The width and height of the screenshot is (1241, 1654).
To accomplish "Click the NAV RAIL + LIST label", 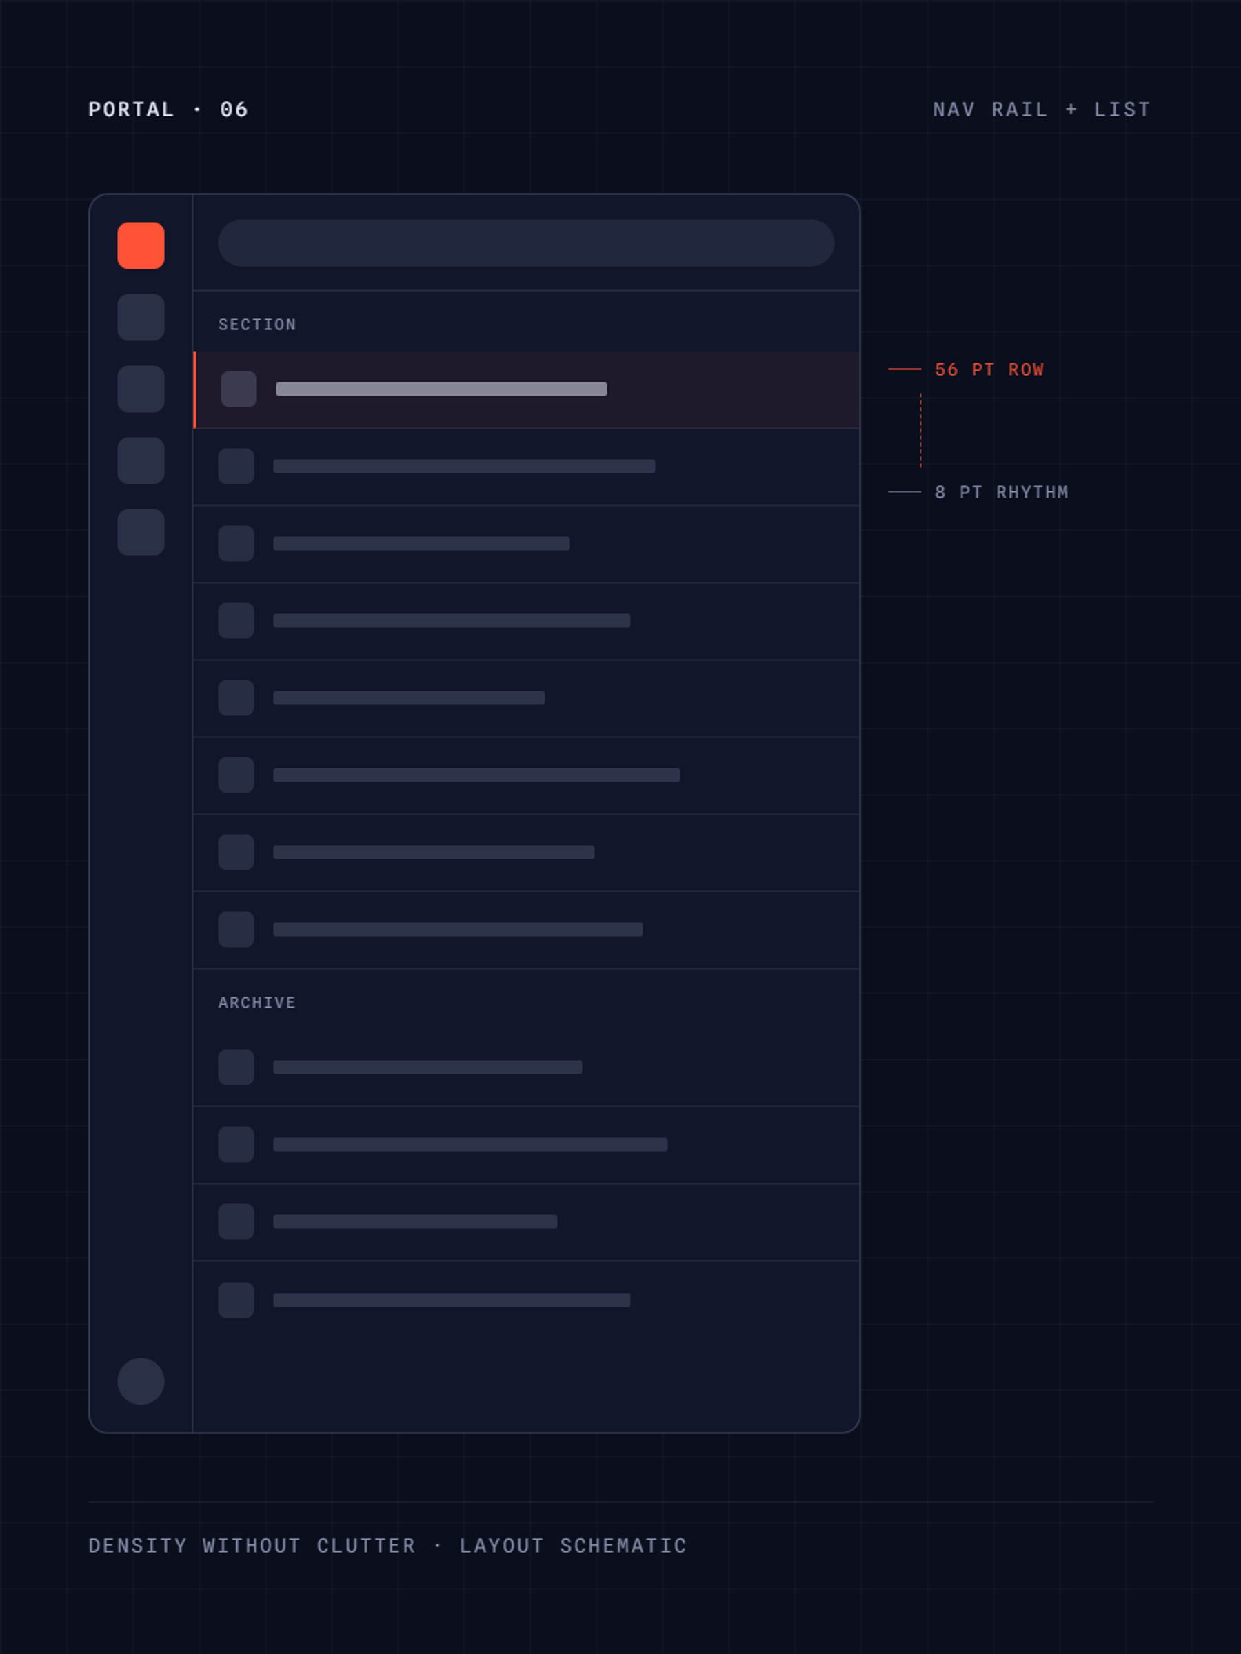I will pyautogui.click(x=1042, y=110).
